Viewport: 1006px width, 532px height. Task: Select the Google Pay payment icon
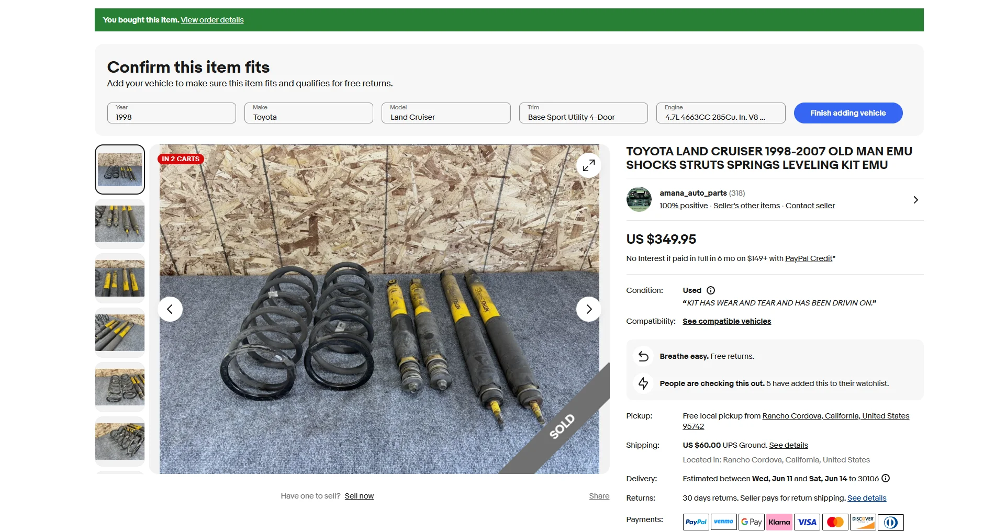coord(752,522)
